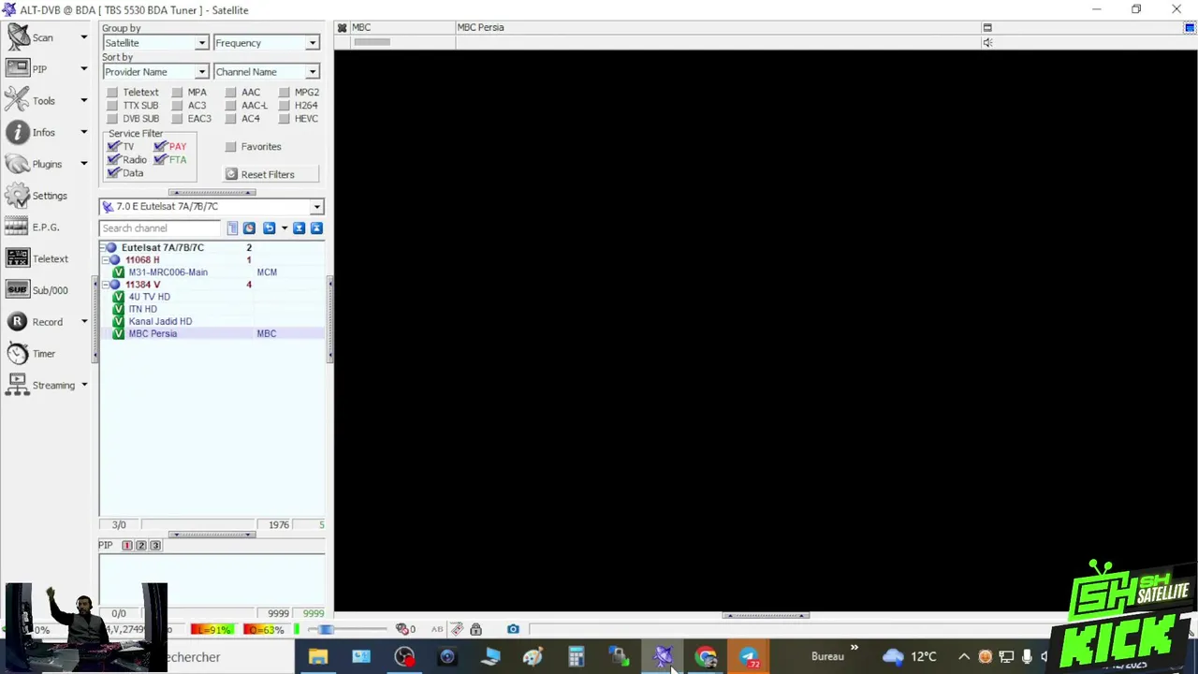Enable the TTX SUB filter checkbox

pos(112,106)
